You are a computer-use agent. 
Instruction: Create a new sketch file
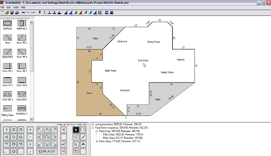coord(2,12)
